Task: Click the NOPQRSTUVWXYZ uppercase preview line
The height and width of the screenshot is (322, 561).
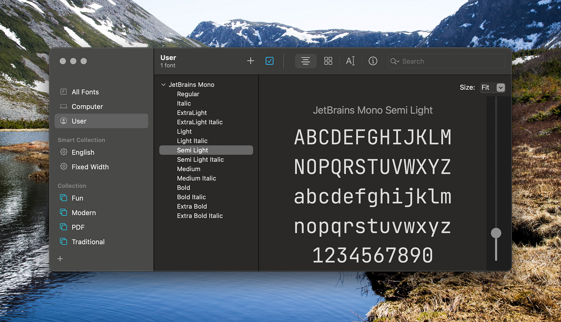Action: pos(373,167)
